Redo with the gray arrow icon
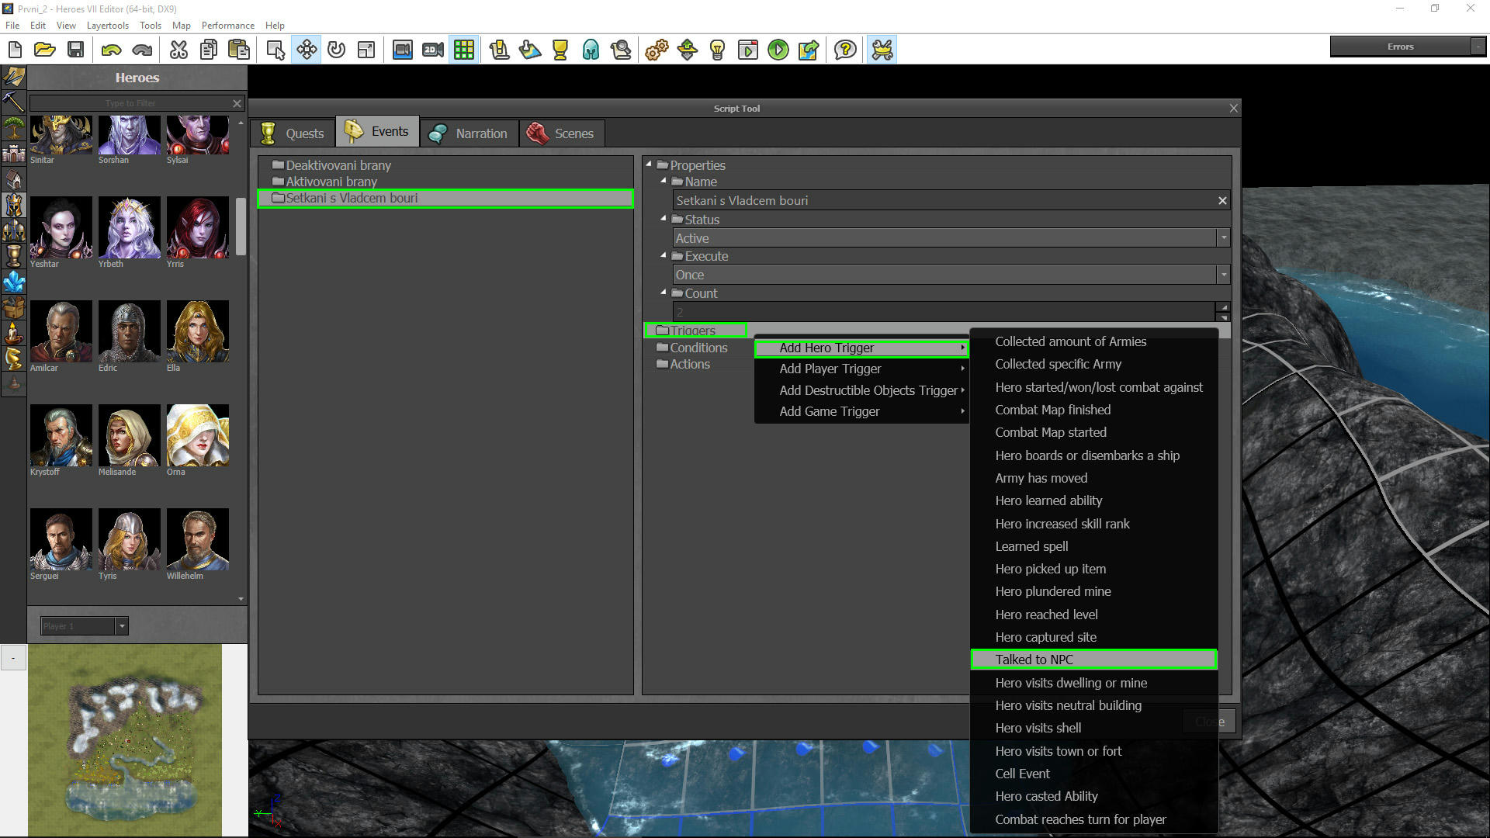This screenshot has width=1490, height=838. click(x=142, y=50)
